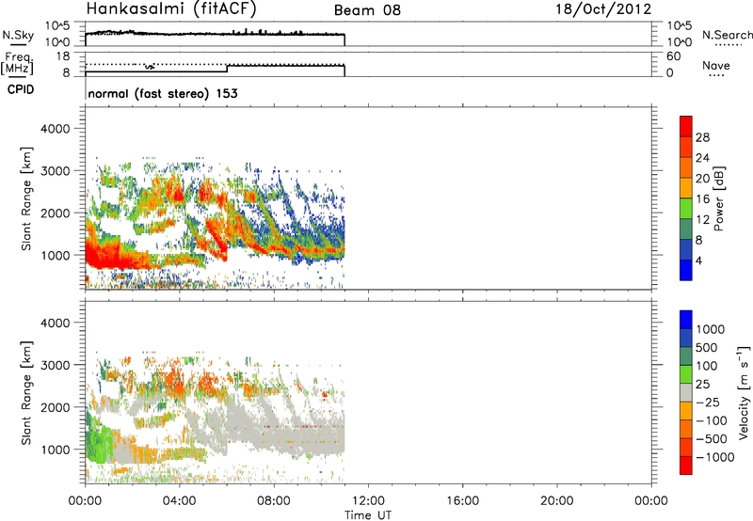Viewport: 753px width, 521px height.
Task: Click the 20:00 time tick label
Action: [557, 501]
